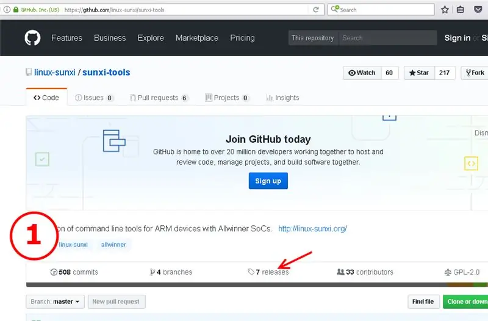The width and height of the screenshot is (488, 321).
Task: Click the Find file button
Action: click(x=423, y=301)
